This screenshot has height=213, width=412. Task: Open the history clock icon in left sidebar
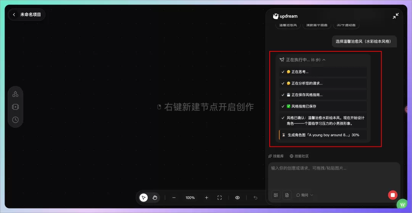pyautogui.click(x=16, y=120)
